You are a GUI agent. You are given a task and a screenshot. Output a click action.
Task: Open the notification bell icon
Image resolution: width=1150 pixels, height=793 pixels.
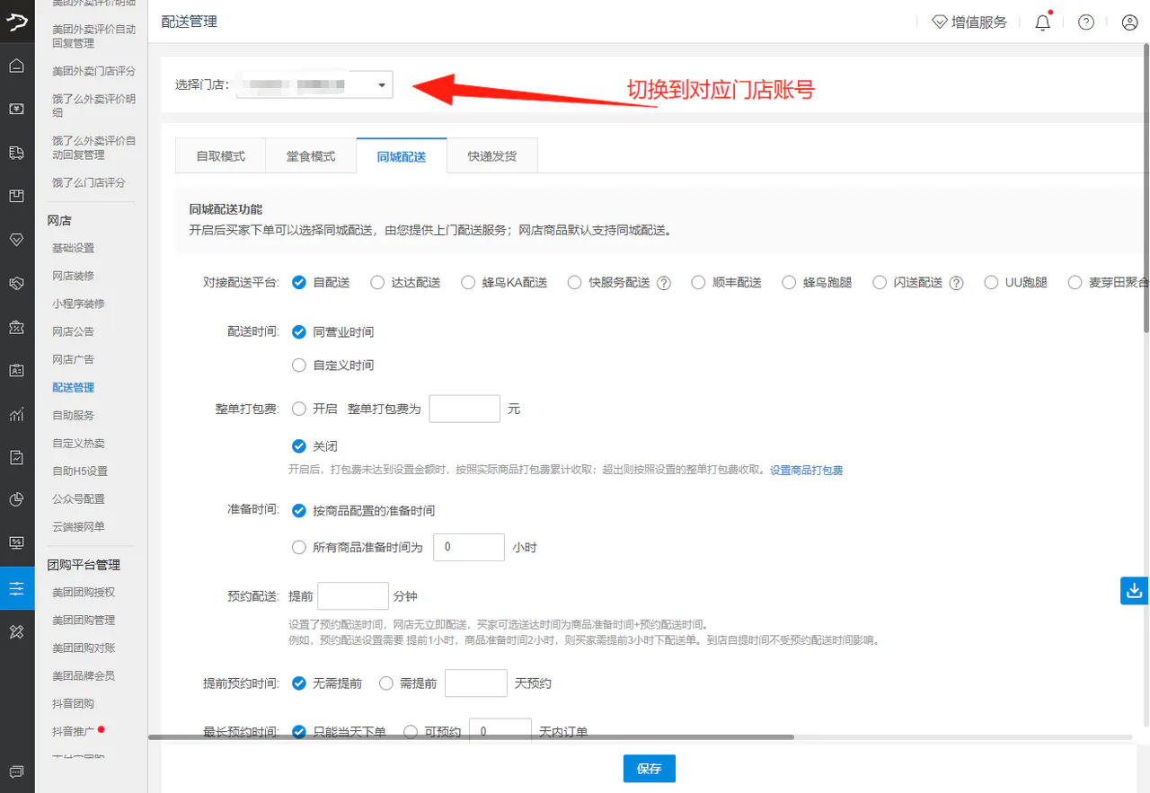click(x=1042, y=22)
